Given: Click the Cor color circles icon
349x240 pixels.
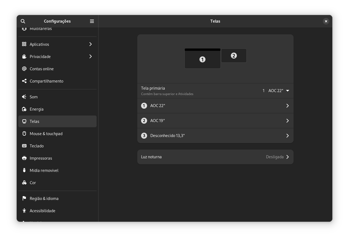Looking at the screenshot, I should [24, 183].
